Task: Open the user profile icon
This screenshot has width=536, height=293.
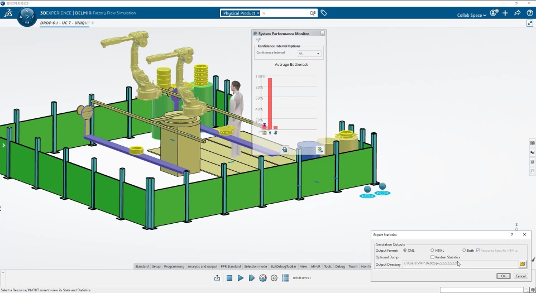Action: click(x=494, y=13)
